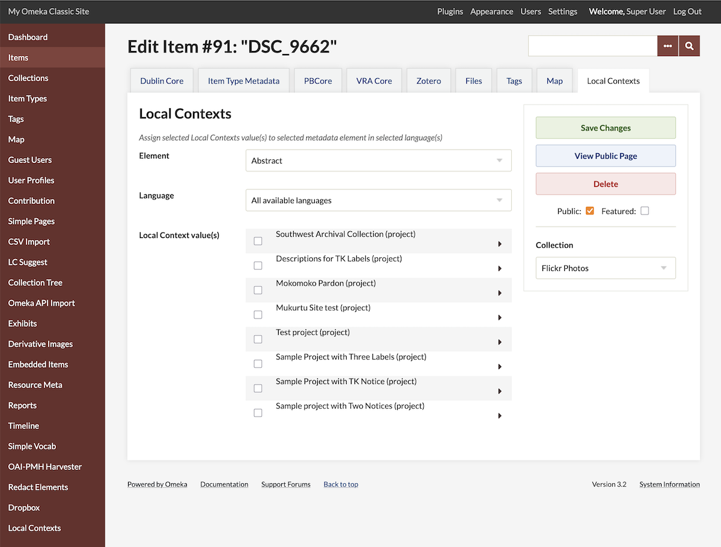Screen dimensions: 721x547
Task: Enable the Featured checkbox
Action: point(645,211)
